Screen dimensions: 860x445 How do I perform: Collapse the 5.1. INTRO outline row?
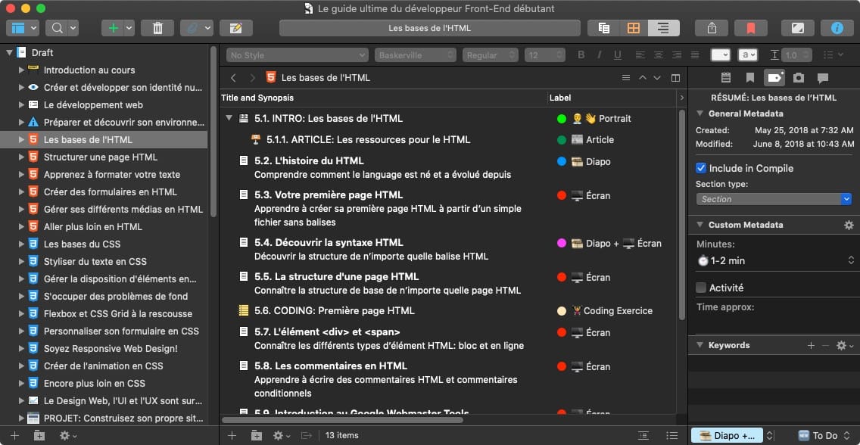coord(229,118)
